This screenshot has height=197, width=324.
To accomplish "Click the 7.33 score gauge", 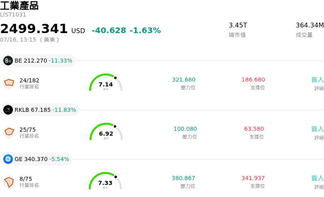I will (x=105, y=181).
